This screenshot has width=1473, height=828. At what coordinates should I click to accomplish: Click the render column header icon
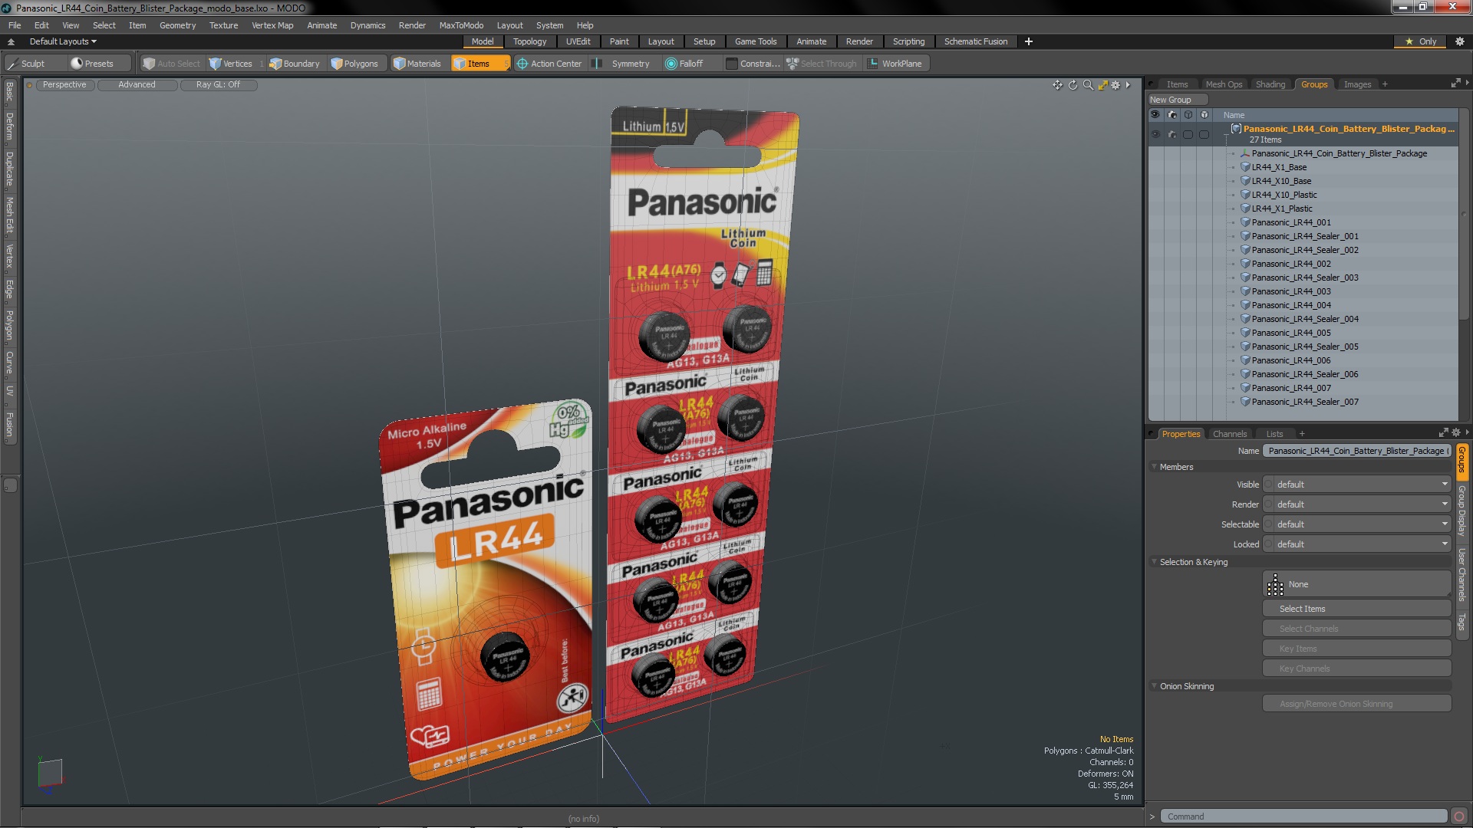(x=1171, y=115)
